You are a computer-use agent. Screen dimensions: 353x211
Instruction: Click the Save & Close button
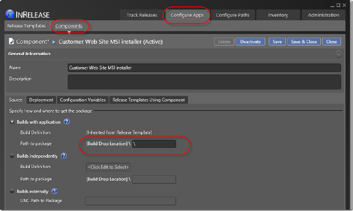(x=304, y=41)
